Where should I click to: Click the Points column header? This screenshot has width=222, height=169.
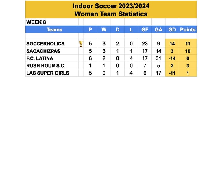point(188,29)
